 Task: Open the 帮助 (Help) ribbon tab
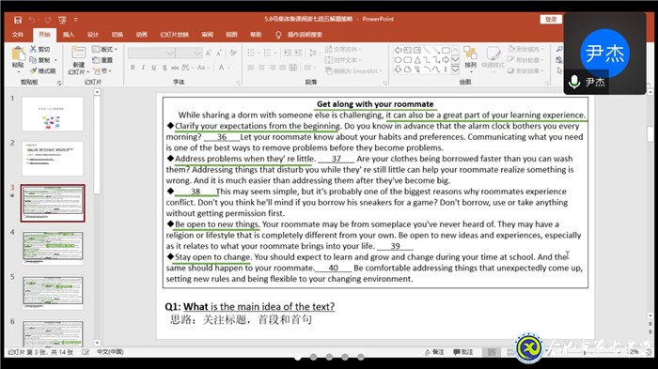[256, 35]
